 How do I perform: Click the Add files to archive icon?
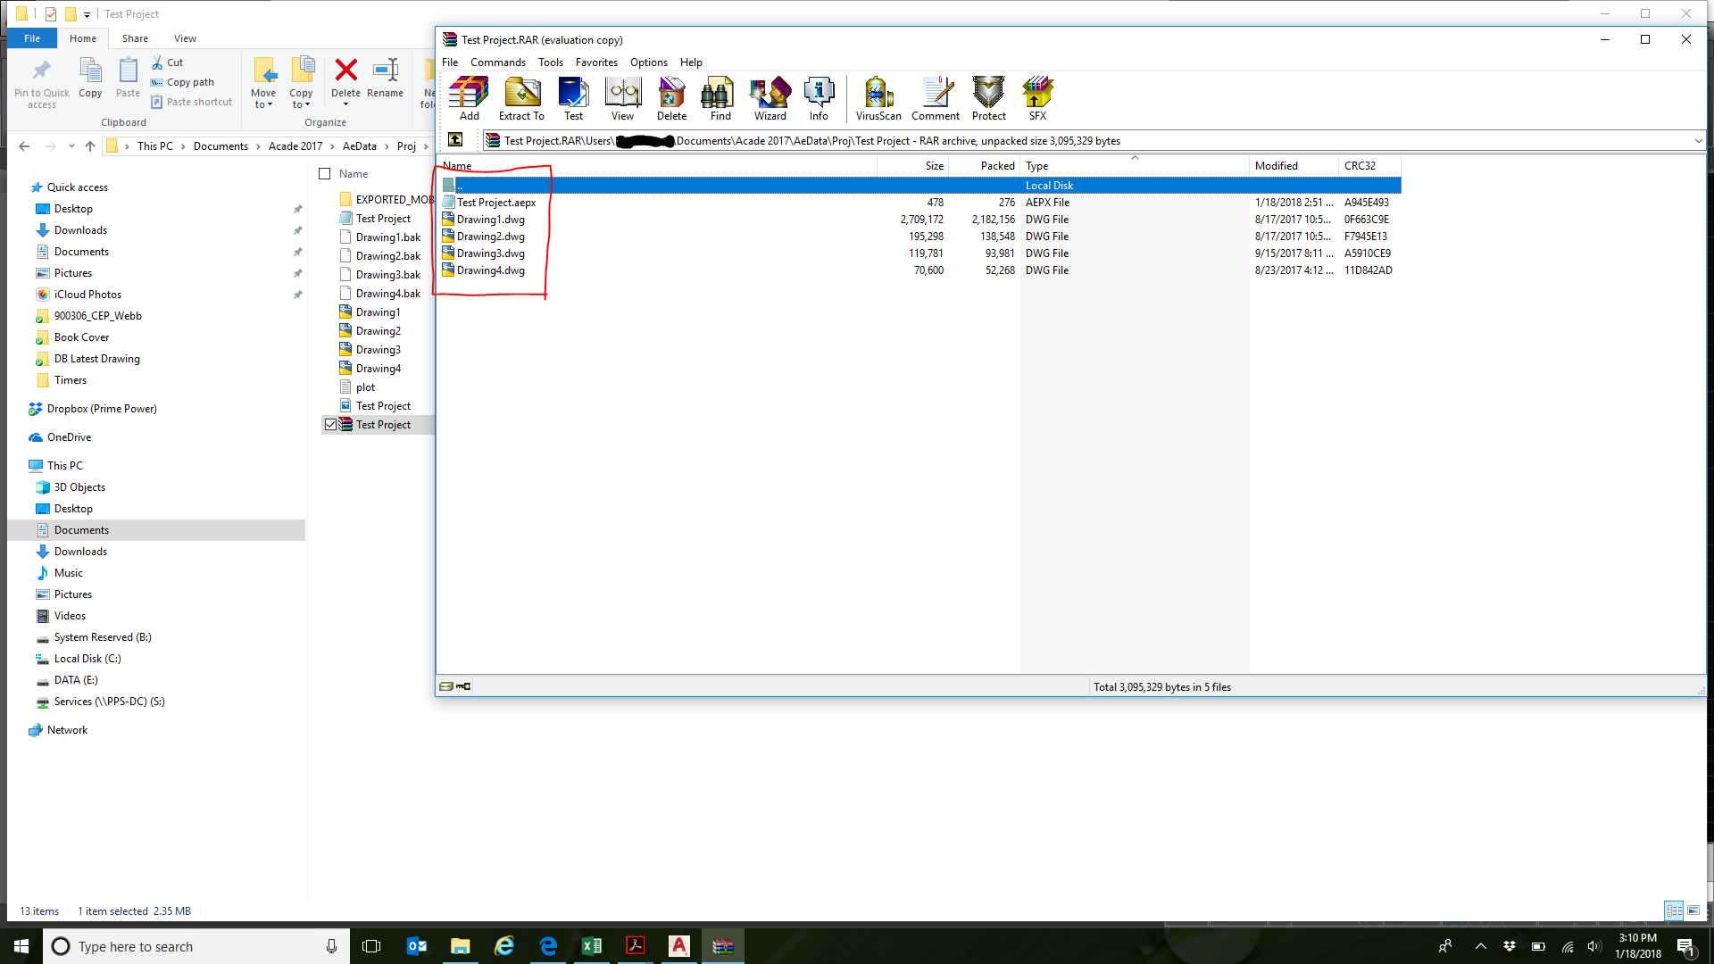[x=469, y=98]
